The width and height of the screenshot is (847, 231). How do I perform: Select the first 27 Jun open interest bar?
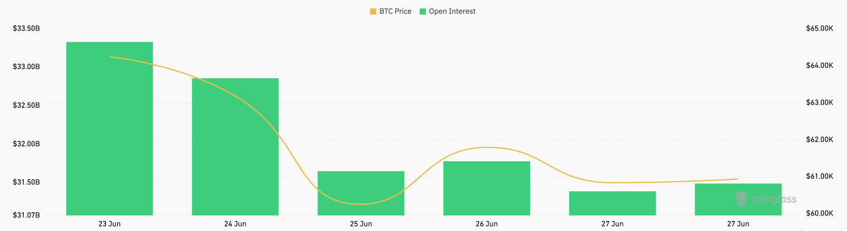(x=613, y=203)
